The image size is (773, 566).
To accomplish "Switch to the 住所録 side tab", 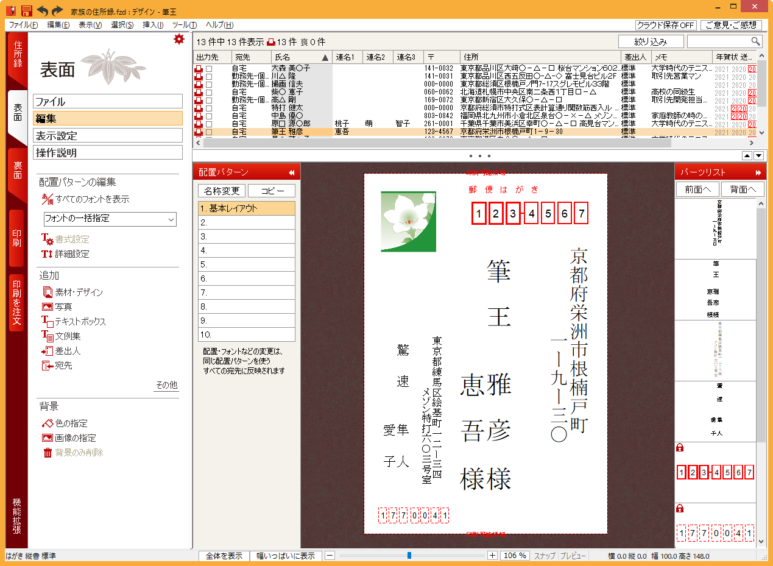I will [x=17, y=58].
